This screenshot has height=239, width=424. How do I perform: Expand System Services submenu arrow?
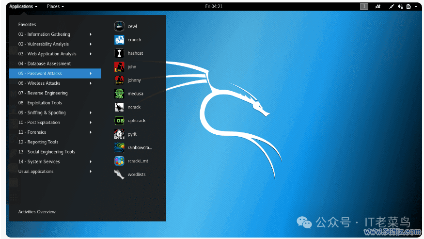(91, 161)
